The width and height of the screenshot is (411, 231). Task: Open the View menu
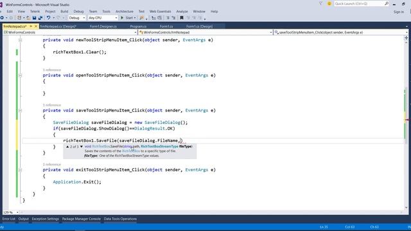coord(21,12)
